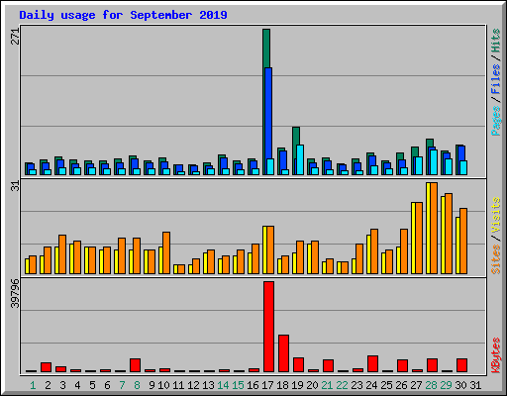
Task: Click the 271 hits axis value
Action: tap(15, 36)
